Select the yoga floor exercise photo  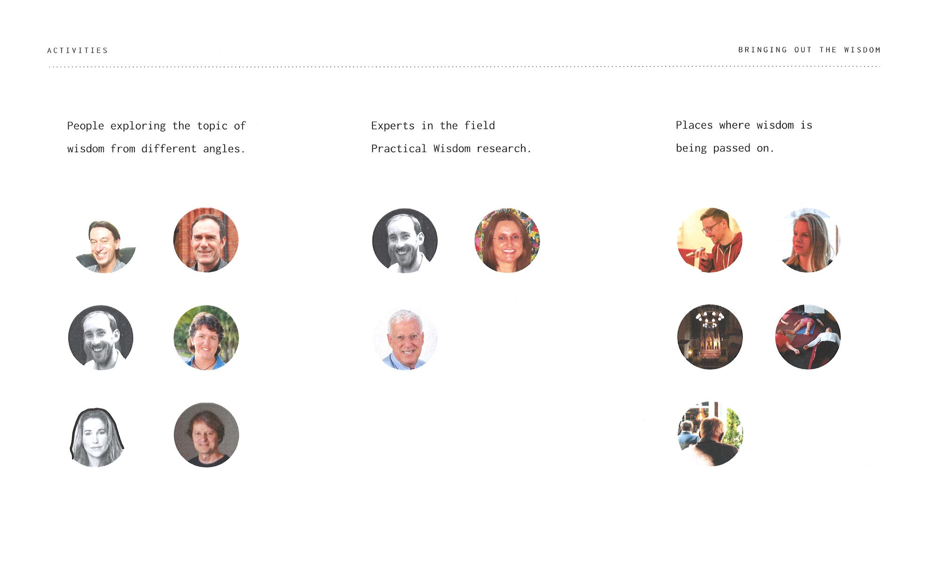click(x=807, y=337)
